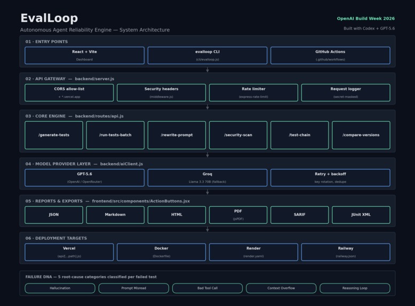Click the '03 · CORE ENGINE' heading
The height and width of the screenshot is (306, 415).
[x=45, y=116]
